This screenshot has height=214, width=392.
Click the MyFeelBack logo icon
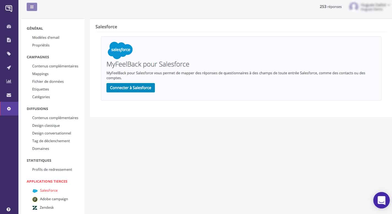point(9,9)
